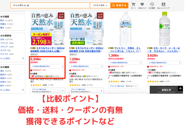Filter by 中硬水 hardness
This screenshot has height=125, width=185.
click(3, 24)
